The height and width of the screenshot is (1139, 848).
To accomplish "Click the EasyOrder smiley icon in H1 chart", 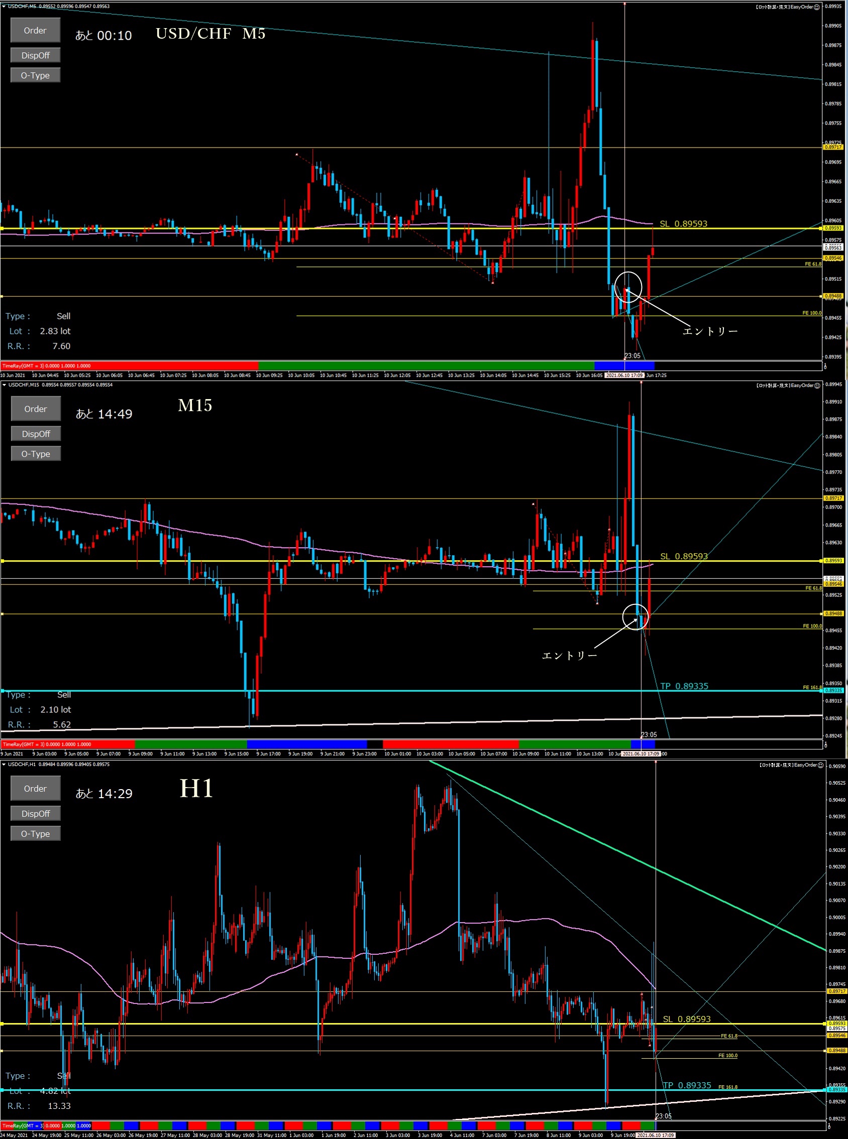I will 820,765.
